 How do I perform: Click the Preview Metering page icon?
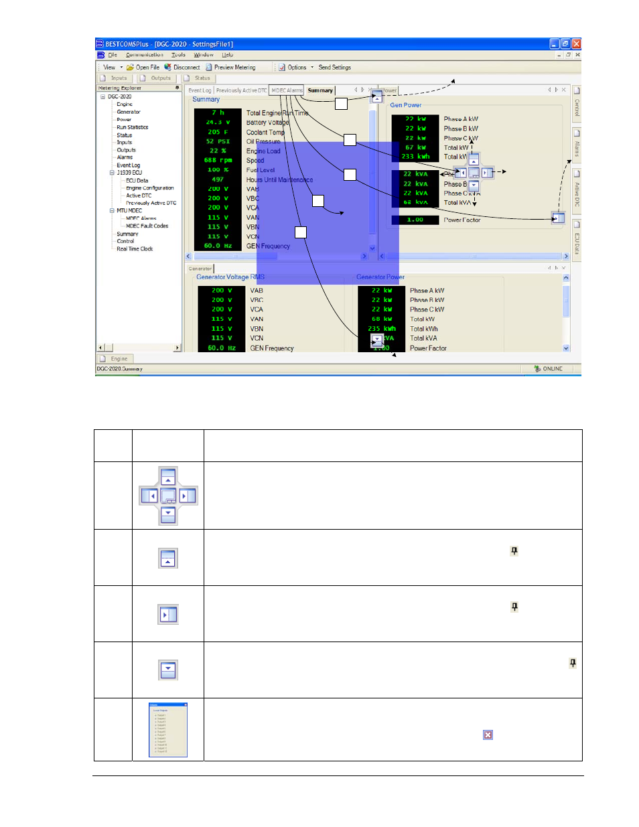(209, 67)
